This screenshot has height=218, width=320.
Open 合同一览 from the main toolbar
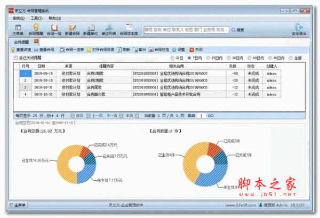point(54,30)
